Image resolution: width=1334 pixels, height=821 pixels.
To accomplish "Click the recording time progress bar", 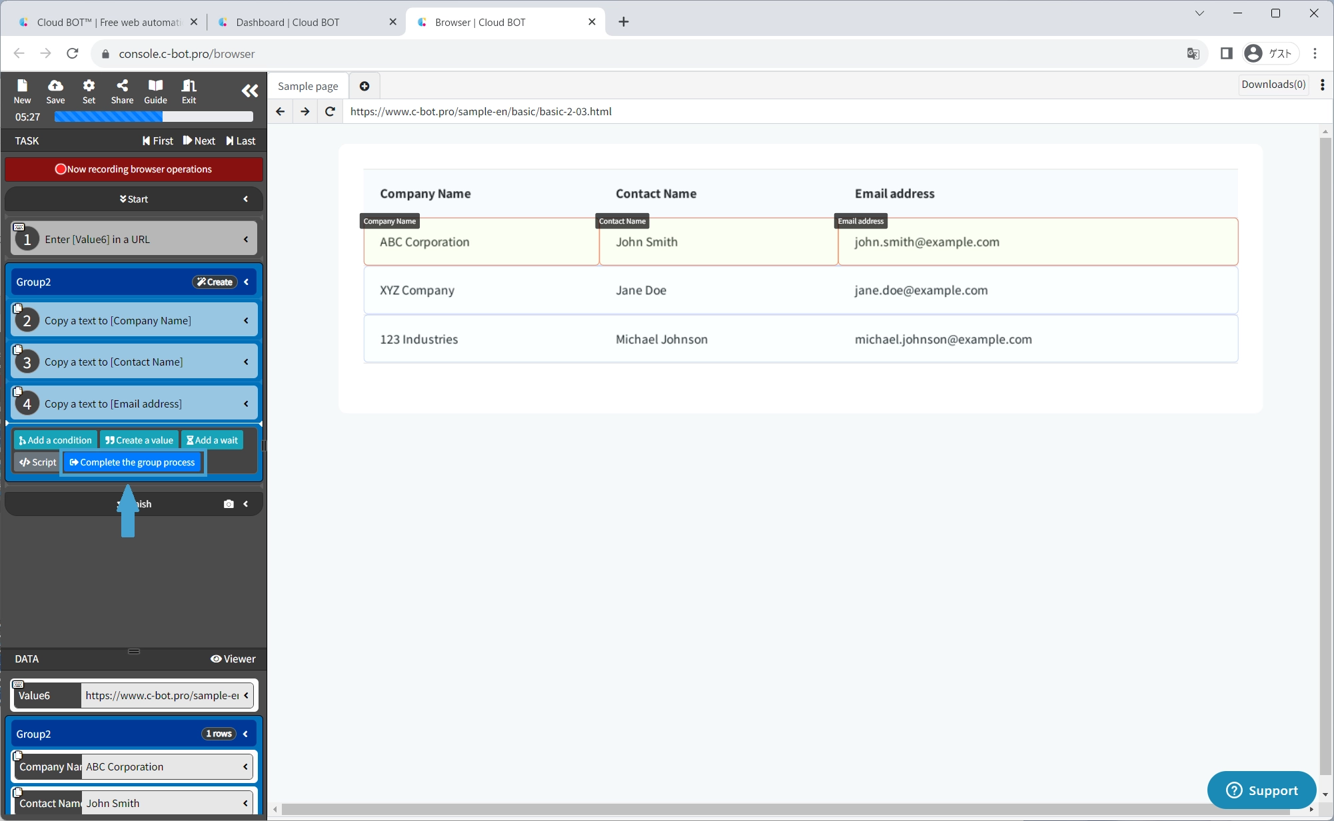I will [153, 117].
